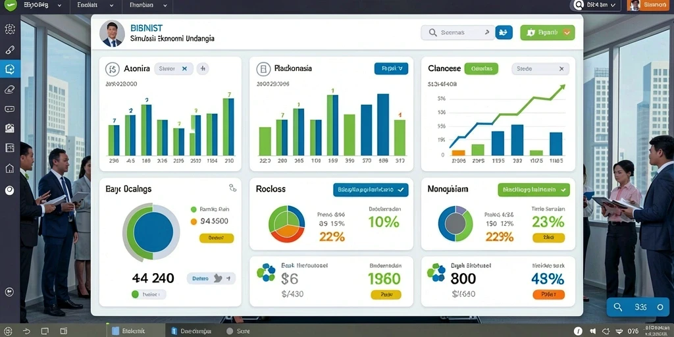Click the chain link icon in Bajc Ocalngs card

(232, 188)
